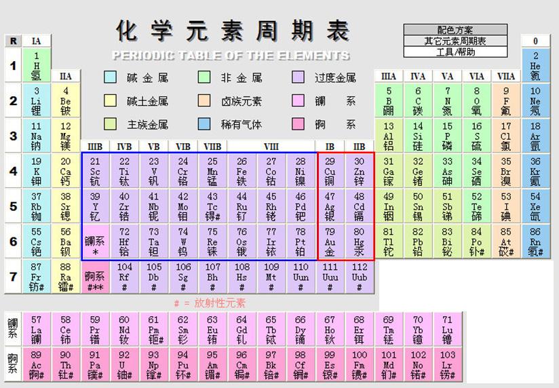Select the Helium (He) element cell
The width and height of the screenshot is (559, 388).
click(x=535, y=65)
